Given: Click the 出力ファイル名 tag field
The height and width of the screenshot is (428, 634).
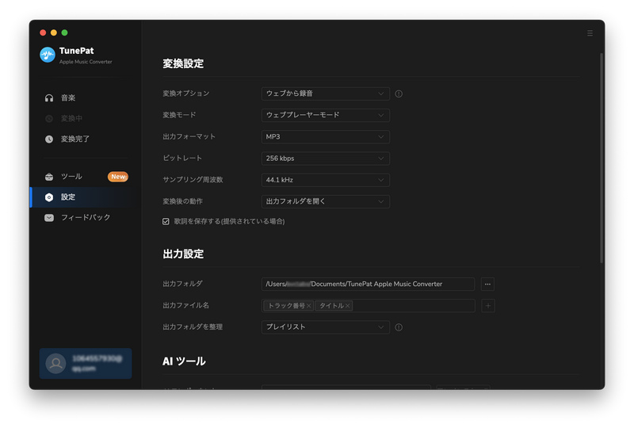Looking at the screenshot, I should 368,306.
